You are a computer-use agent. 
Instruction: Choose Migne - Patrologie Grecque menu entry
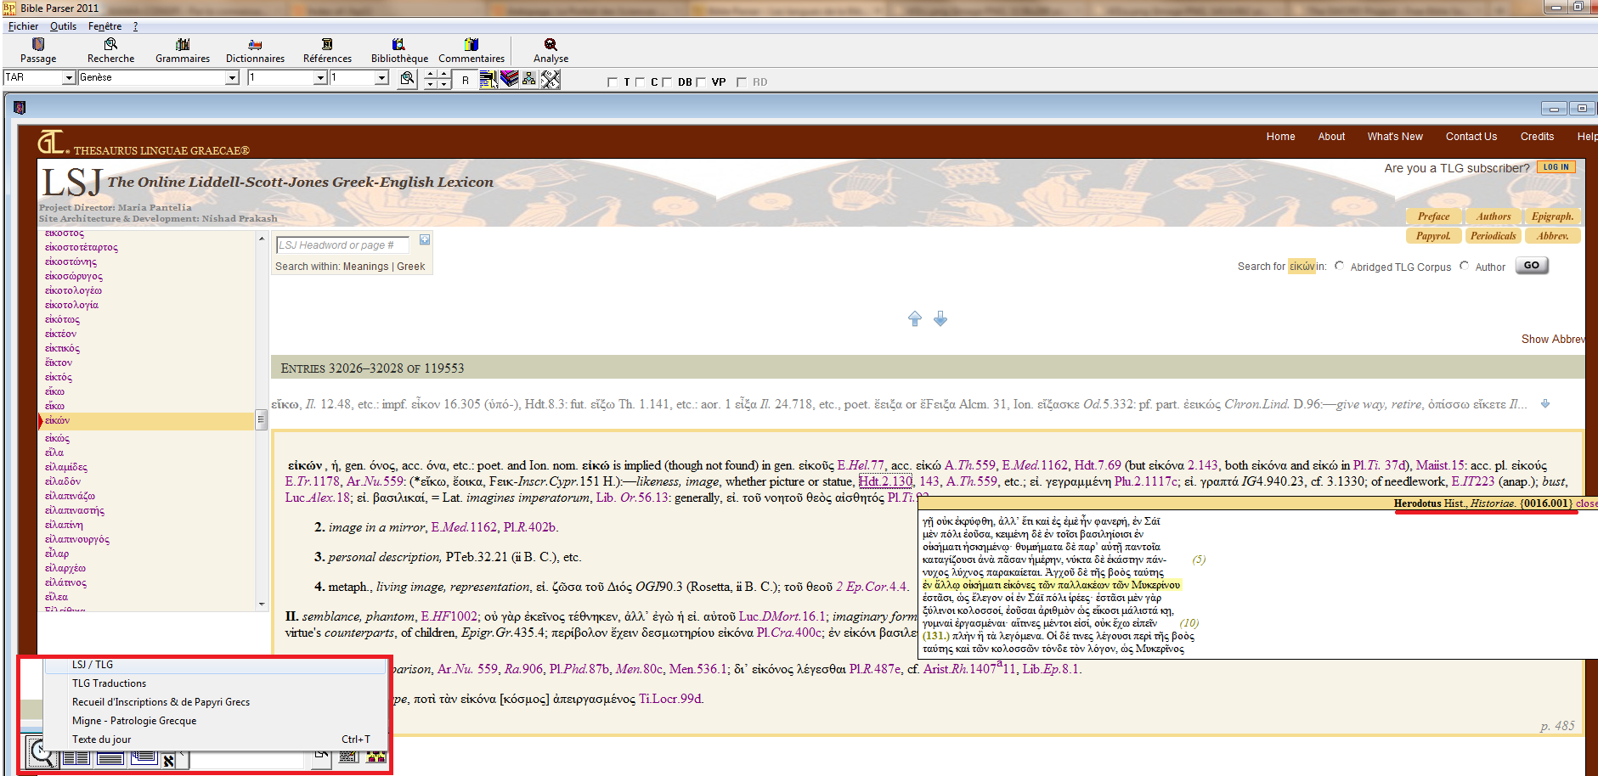pyautogui.click(x=215, y=721)
